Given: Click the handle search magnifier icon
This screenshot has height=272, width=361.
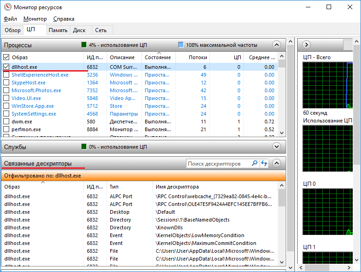Looking at the screenshot, I should (254, 163).
